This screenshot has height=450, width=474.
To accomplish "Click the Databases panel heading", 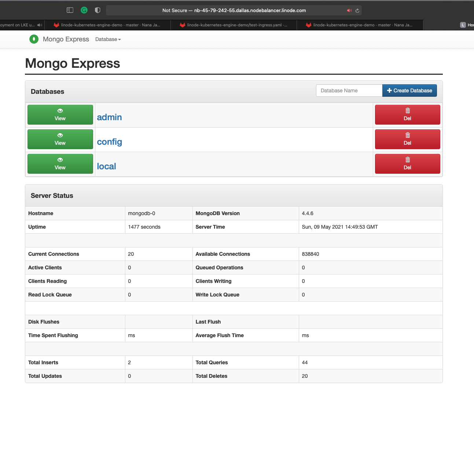I will [47, 92].
